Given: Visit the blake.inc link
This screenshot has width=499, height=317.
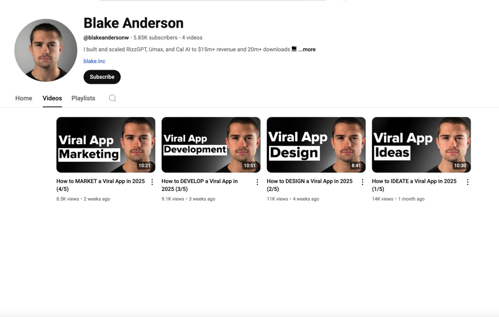Looking at the screenshot, I should [x=94, y=61].
